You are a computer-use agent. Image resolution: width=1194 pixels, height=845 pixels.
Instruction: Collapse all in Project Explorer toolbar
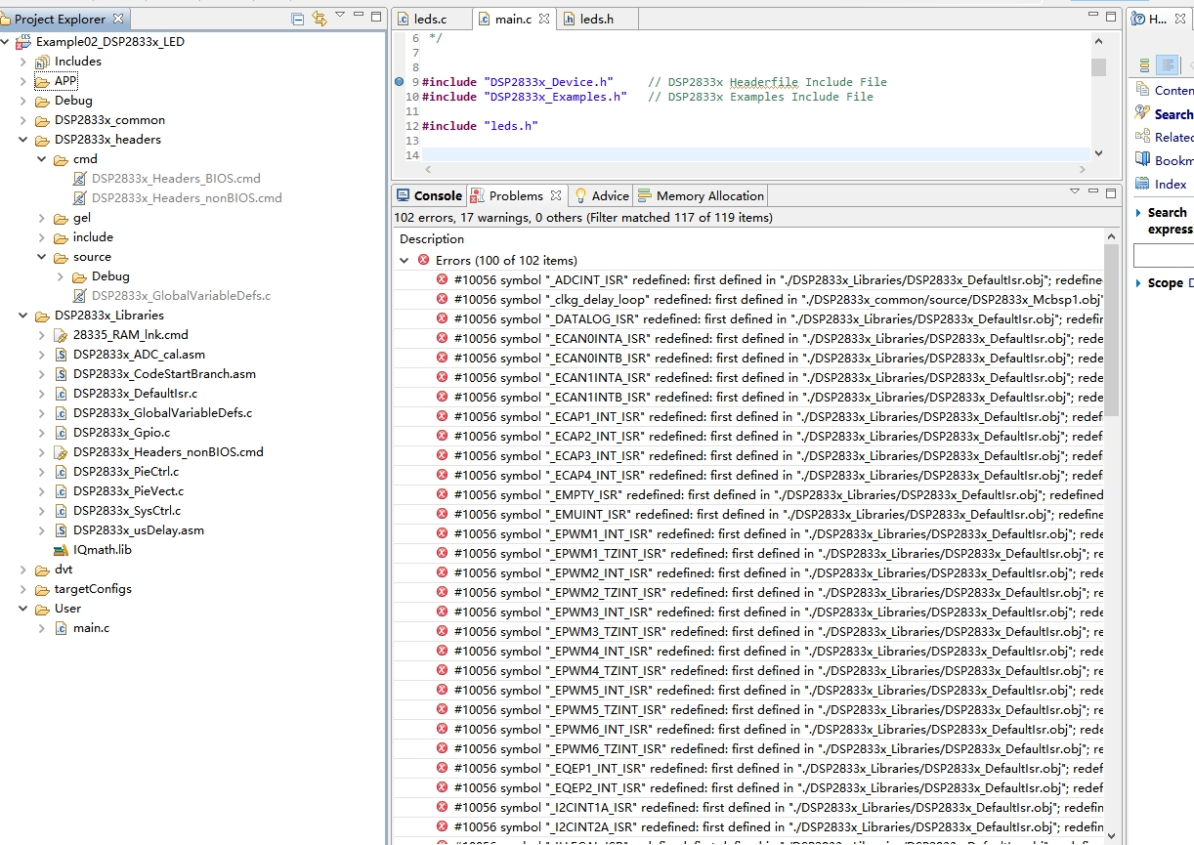click(298, 19)
